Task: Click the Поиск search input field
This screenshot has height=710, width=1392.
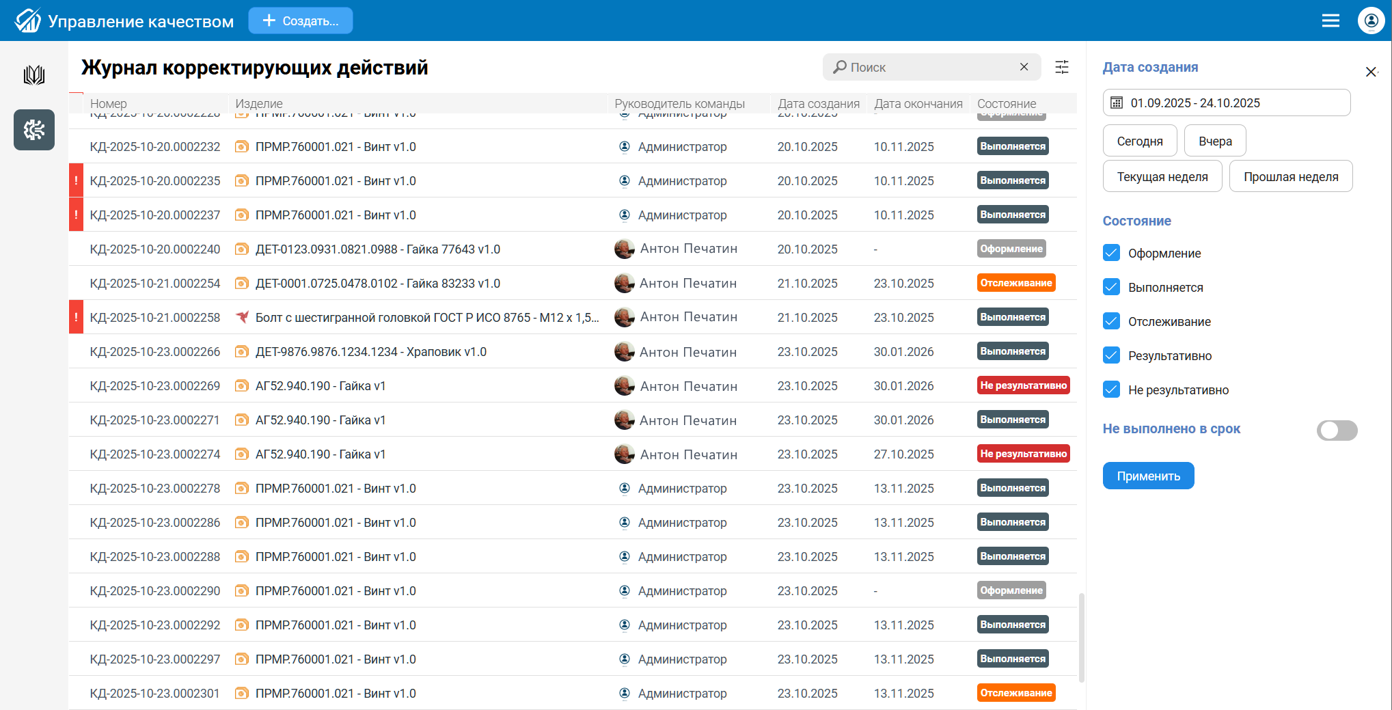Action: tap(929, 67)
